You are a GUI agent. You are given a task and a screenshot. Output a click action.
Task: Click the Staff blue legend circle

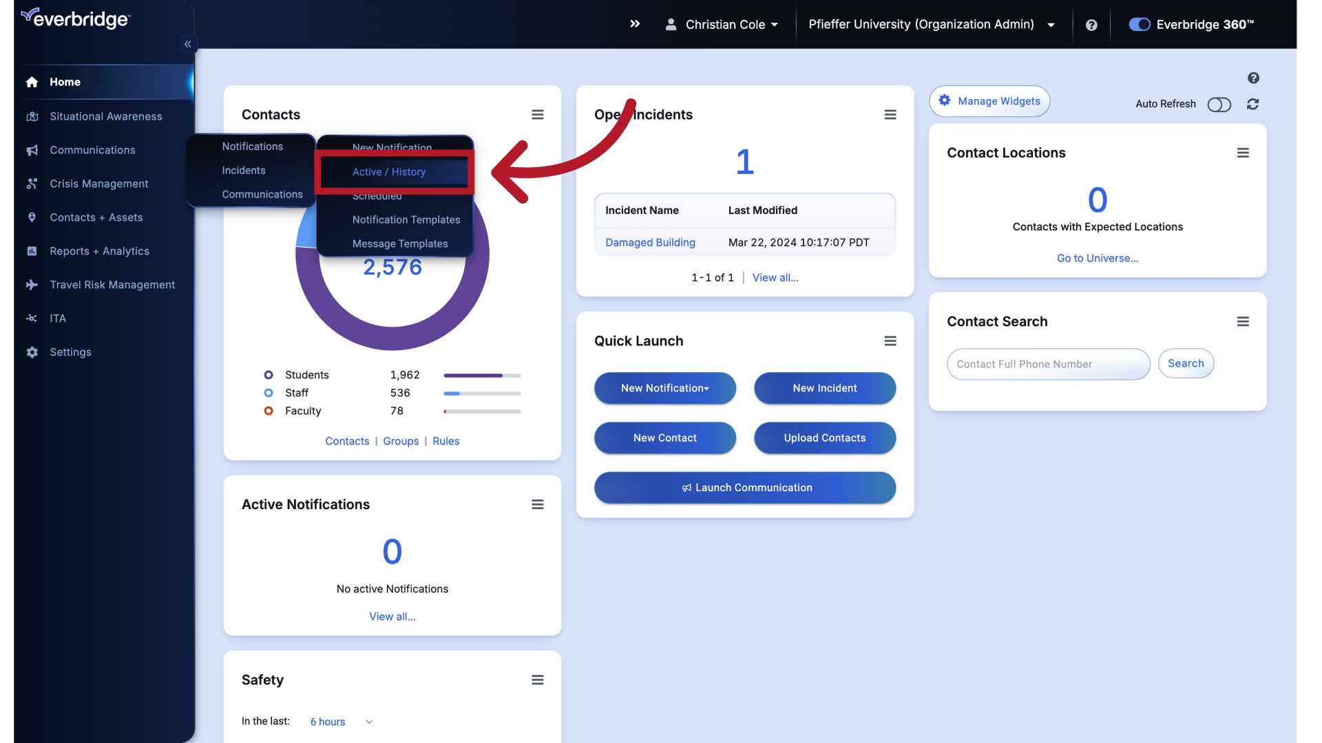[269, 393]
